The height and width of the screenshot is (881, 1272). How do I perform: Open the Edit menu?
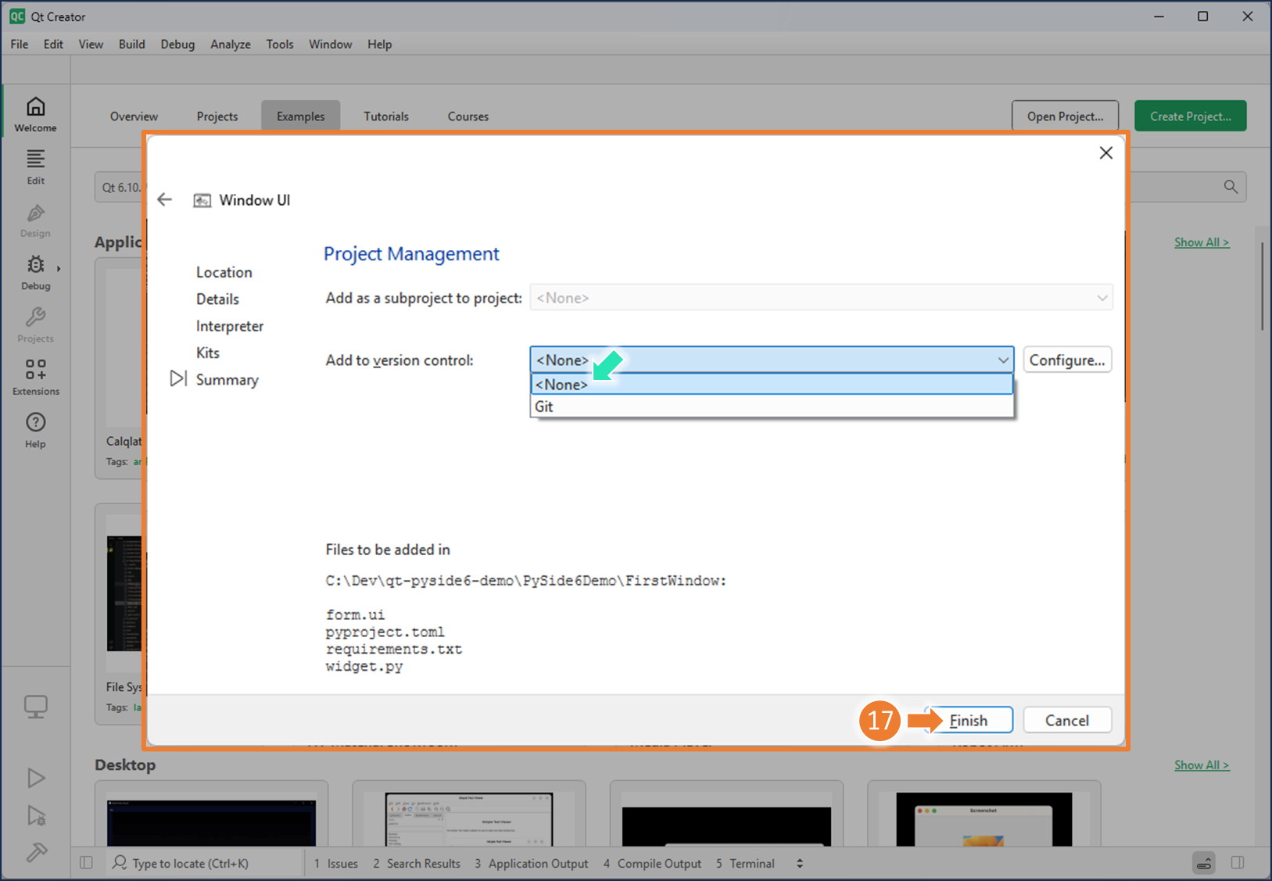click(53, 44)
